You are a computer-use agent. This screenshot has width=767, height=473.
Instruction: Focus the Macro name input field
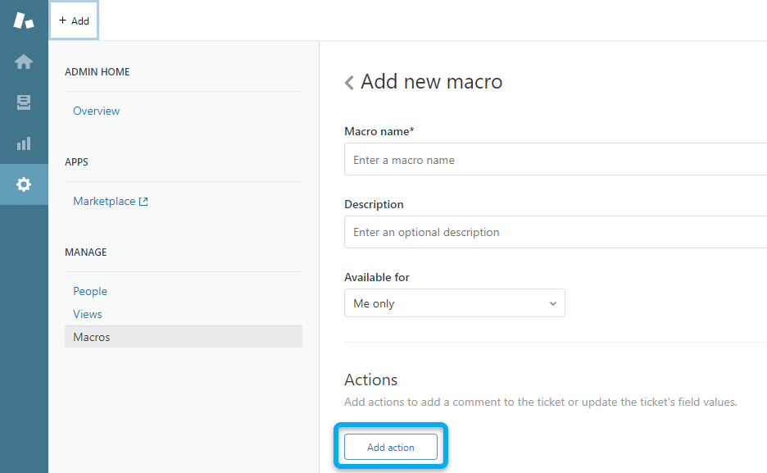pyautogui.click(x=555, y=160)
